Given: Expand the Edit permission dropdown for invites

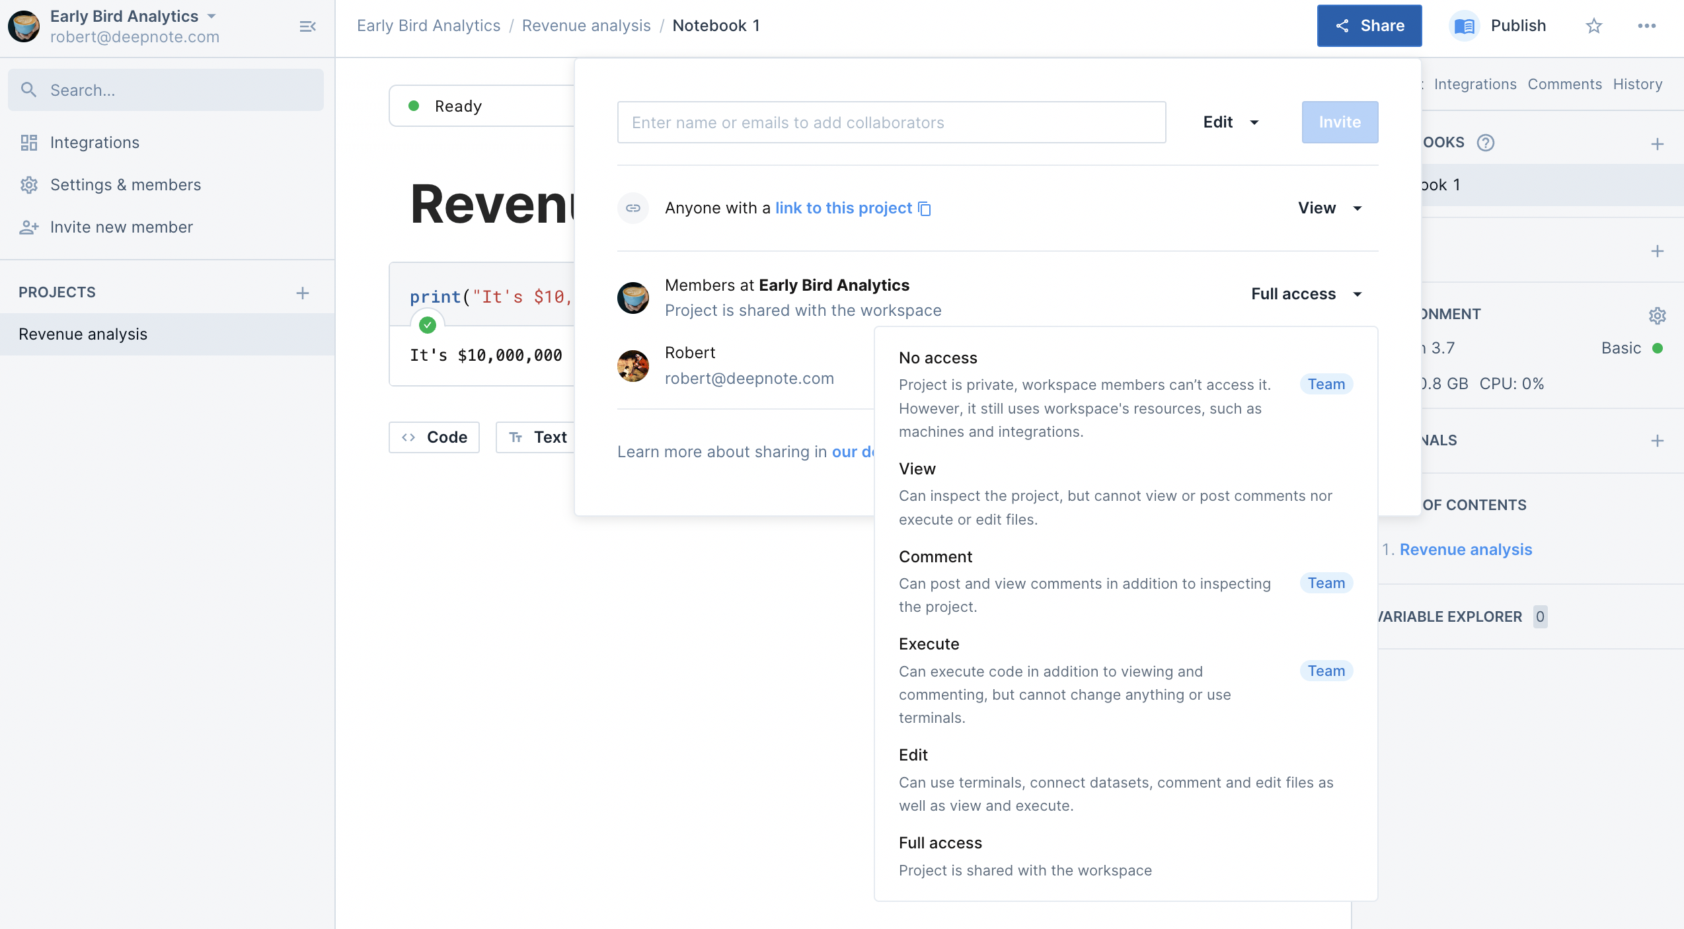Looking at the screenshot, I should click(x=1231, y=122).
